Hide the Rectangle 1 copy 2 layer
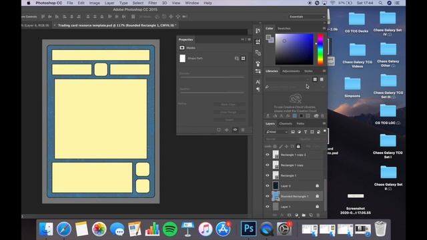Image resolution: width=427 pixels, height=240 pixels. 268,155
